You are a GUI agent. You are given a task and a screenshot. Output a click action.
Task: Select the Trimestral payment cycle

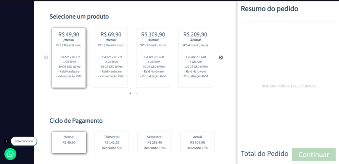point(112,142)
